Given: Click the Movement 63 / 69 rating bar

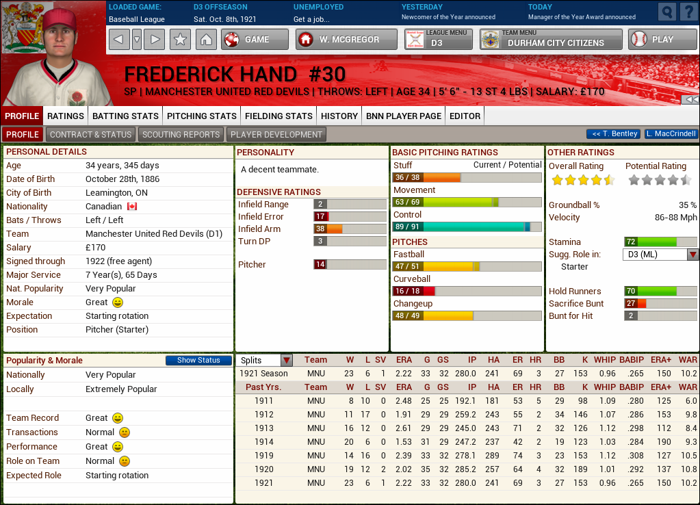Looking at the screenshot, I should 467,202.
